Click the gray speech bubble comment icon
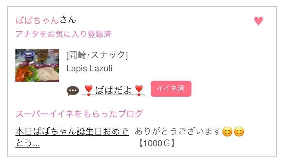Viewport: 284px width, 161px height. click(73, 90)
